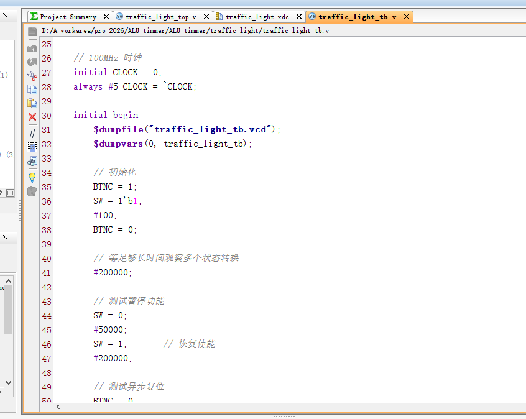Click 'BTNC = 0;' on line 38
Image resolution: width=526 pixels, height=419 pixels.
[x=115, y=230]
